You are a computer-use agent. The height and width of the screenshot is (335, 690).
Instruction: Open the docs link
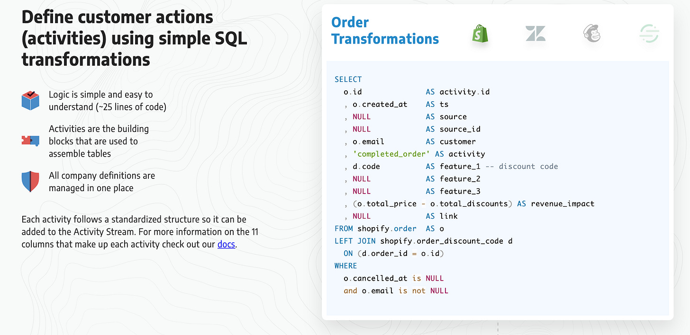(x=227, y=245)
